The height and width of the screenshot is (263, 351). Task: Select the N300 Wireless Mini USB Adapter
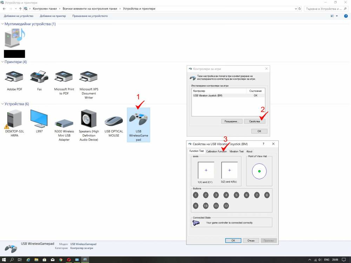pos(64,123)
